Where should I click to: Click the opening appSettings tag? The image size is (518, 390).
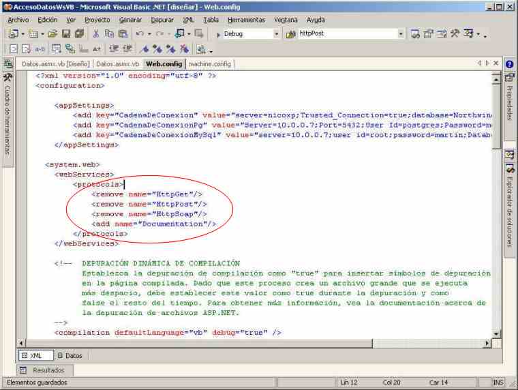point(84,106)
